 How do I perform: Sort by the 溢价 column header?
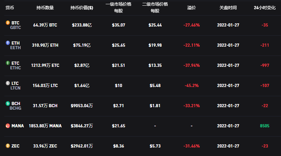coord(192,7)
